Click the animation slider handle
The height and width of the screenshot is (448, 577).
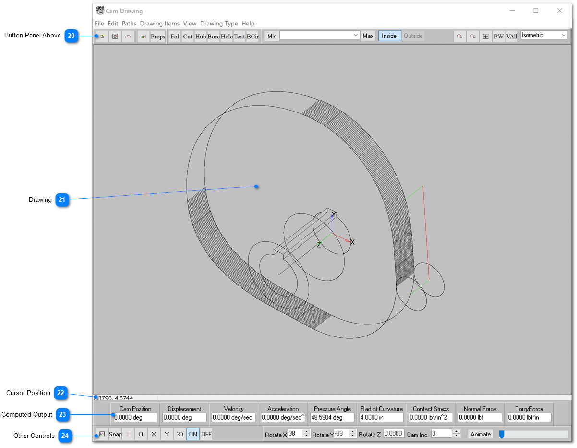tap(502, 434)
